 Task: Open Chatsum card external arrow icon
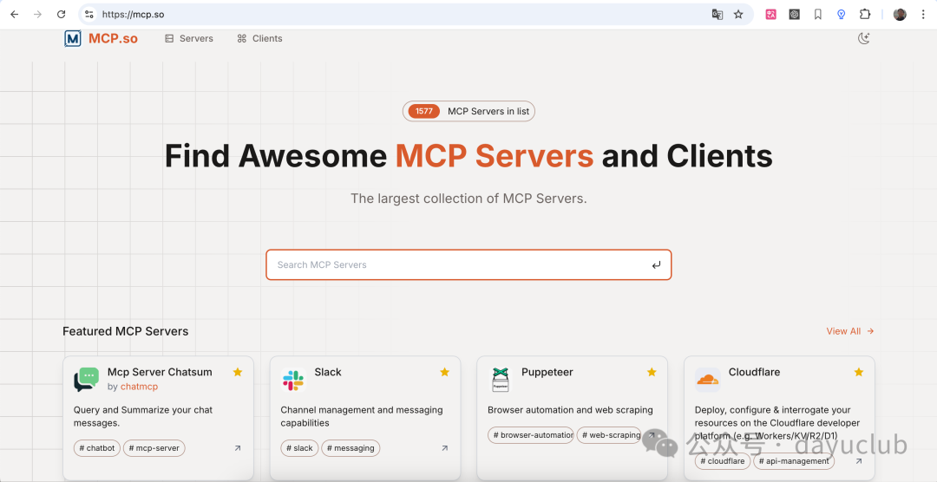tap(237, 448)
